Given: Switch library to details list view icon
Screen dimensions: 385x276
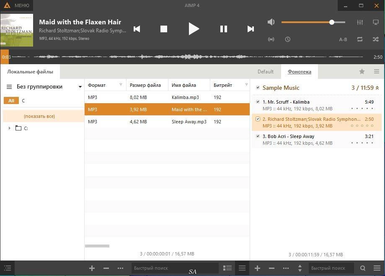Looking at the screenshot, I should click(x=227, y=268).
